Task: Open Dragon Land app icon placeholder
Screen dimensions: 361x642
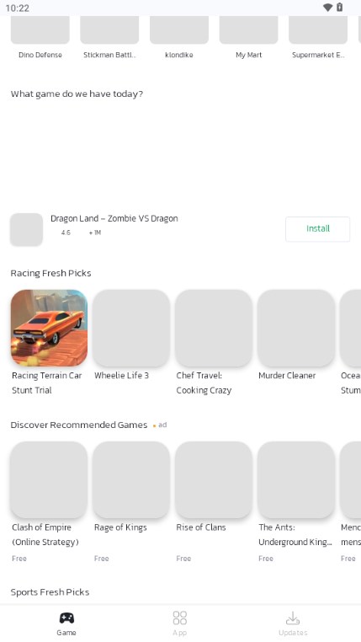Action: [27, 229]
